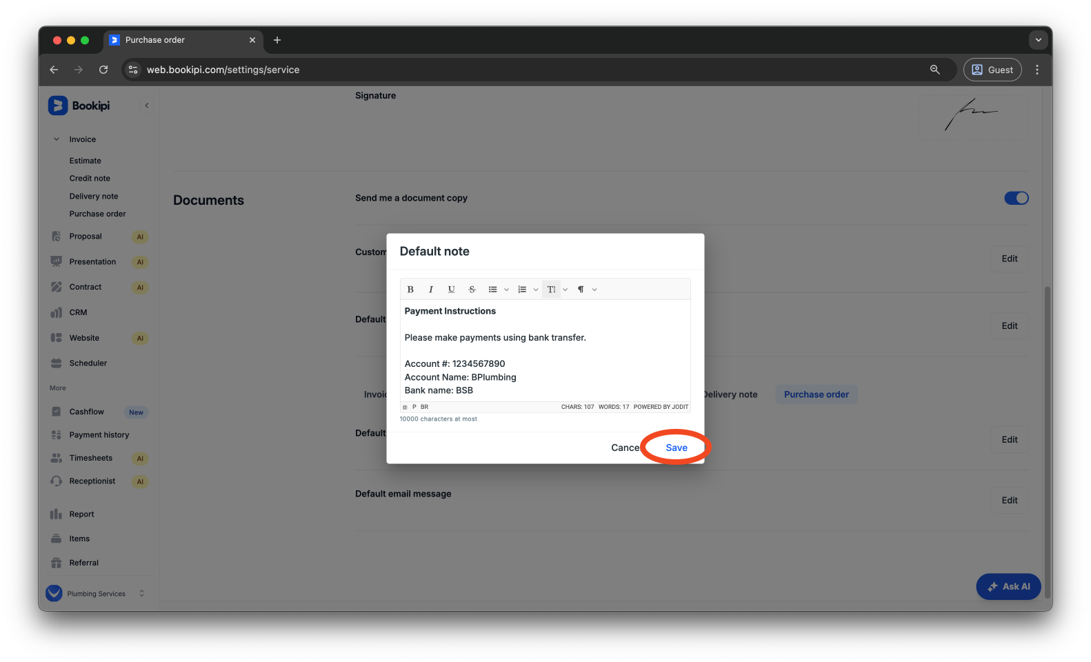Viewport: 1091px width, 662px height.
Task: Click the Ask AI button
Action: tap(1008, 587)
